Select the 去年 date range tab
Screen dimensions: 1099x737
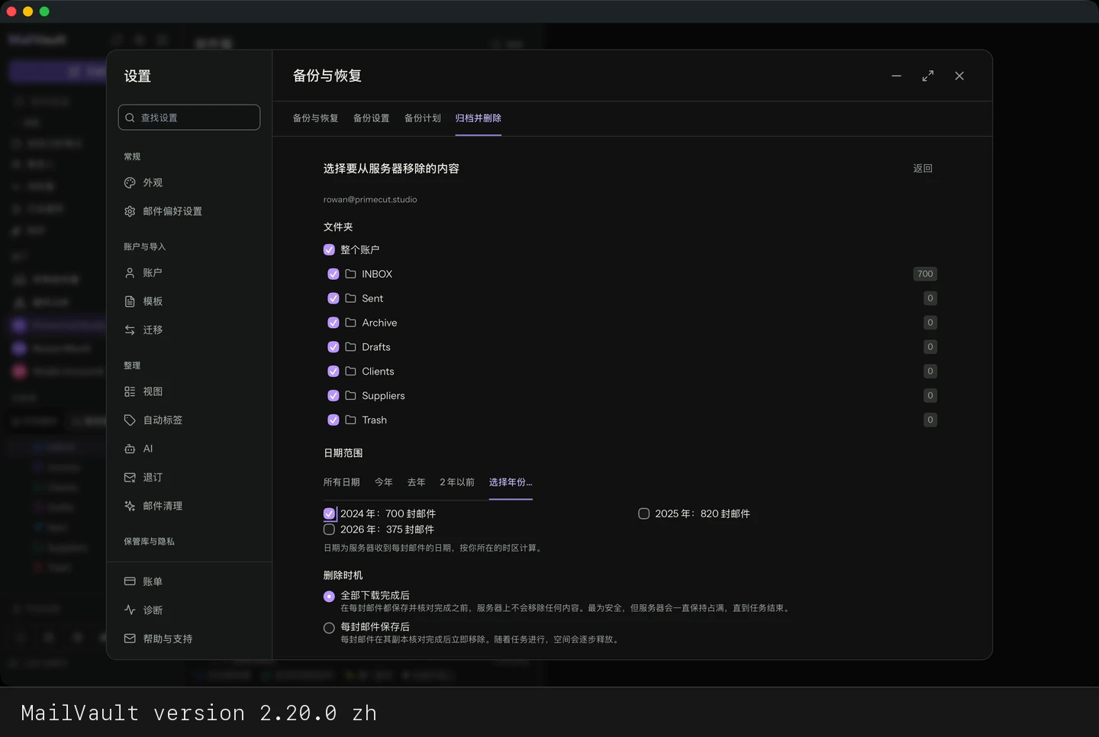(x=417, y=482)
